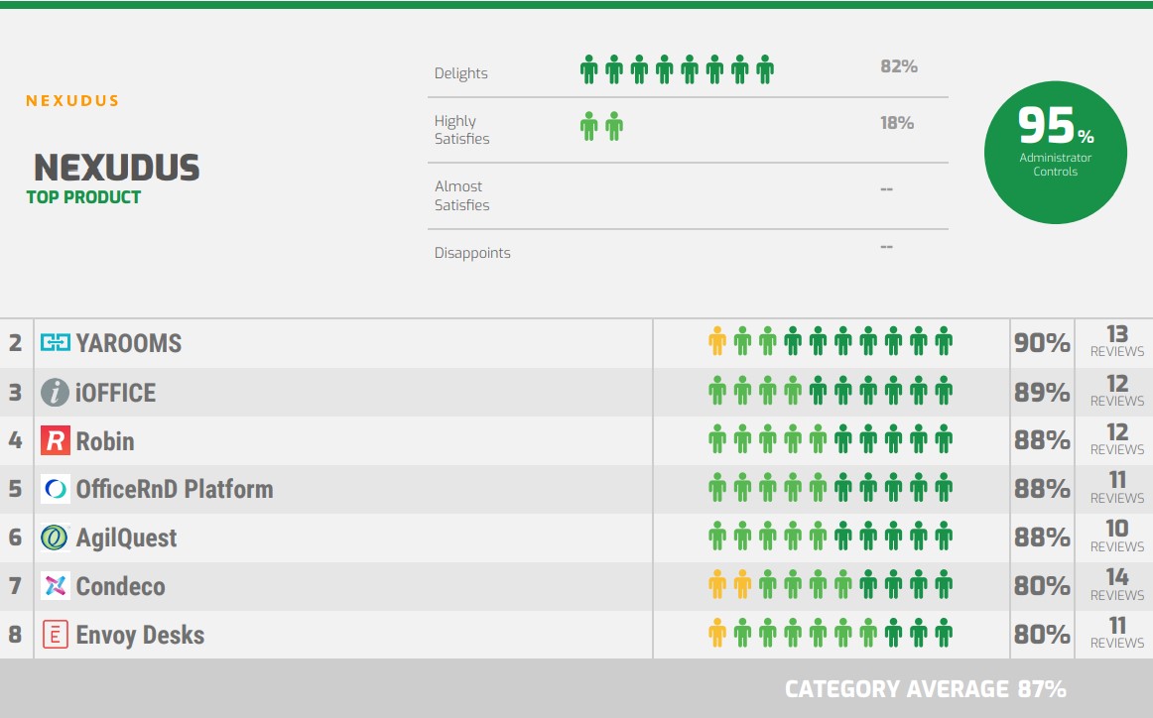Click the "Delights" label
Screen dimensions: 1153x718
[x=461, y=73]
